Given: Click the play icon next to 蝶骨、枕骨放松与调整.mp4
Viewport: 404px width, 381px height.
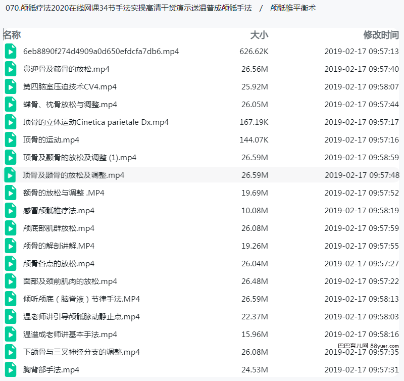Looking at the screenshot, I should [x=11, y=105].
